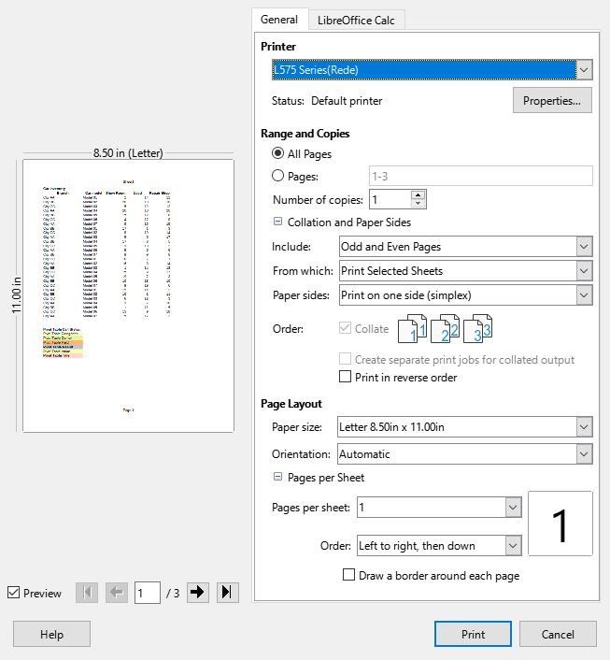Click the second collate pages icon
The image size is (610, 660).
[445, 329]
